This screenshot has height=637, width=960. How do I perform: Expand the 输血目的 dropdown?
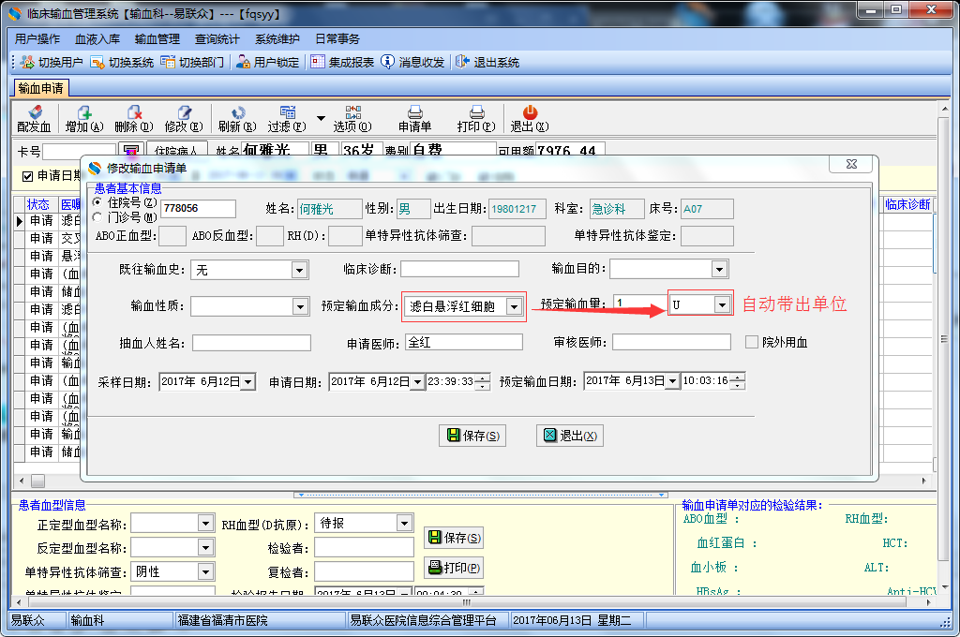click(719, 269)
